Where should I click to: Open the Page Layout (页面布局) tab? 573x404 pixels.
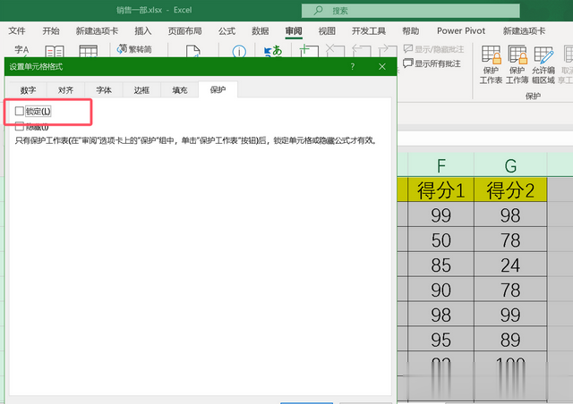(x=185, y=31)
